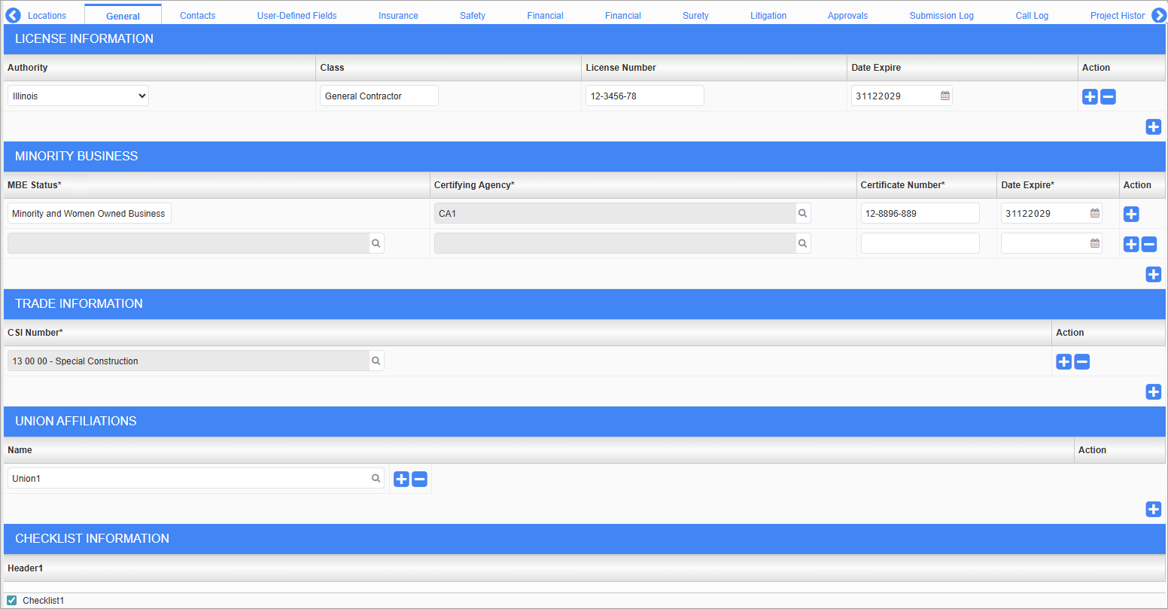Open the Approvals tab
Viewport: 1168px width, 609px height.
[x=847, y=15]
